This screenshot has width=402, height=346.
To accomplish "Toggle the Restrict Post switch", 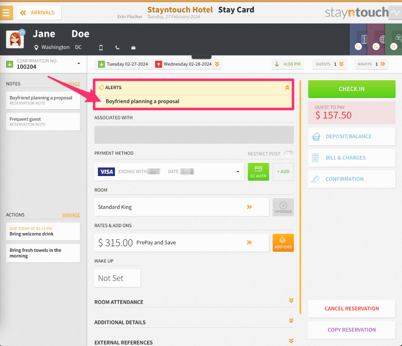I will (289, 154).
